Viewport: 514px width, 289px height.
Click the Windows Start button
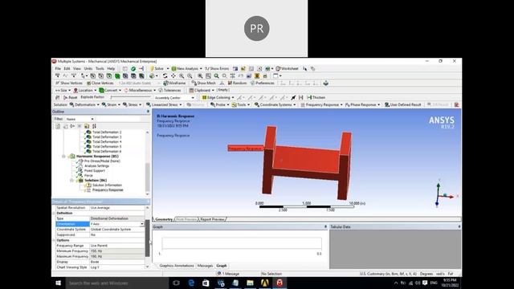click(59, 283)
